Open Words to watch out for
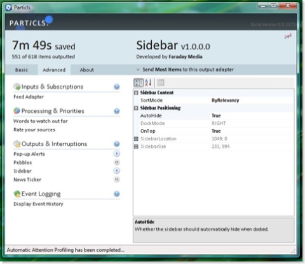This screenshot has height=264, width=305. [41, 121]
